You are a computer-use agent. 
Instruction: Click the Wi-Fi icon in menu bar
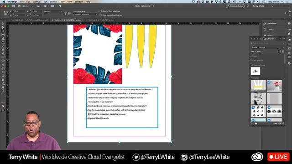coord(254,2)
